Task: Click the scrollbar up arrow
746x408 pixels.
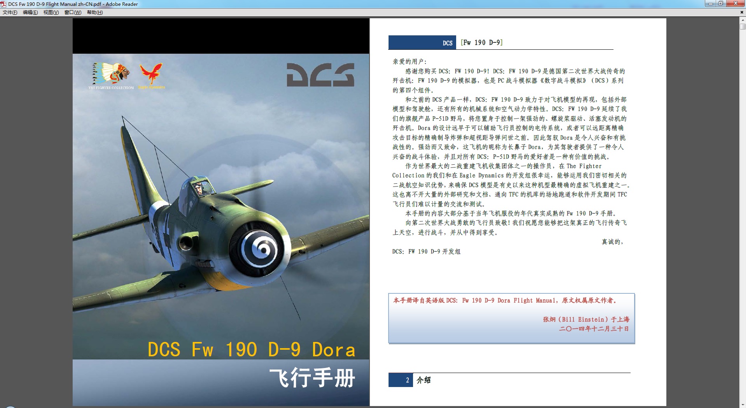Action: (x=743, y=20)
